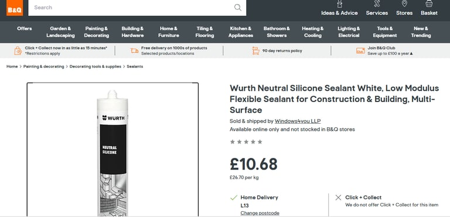450x217 pixels.
Task: Expand the Garden & Landscaping menu
Action: (x=60, y=32)
